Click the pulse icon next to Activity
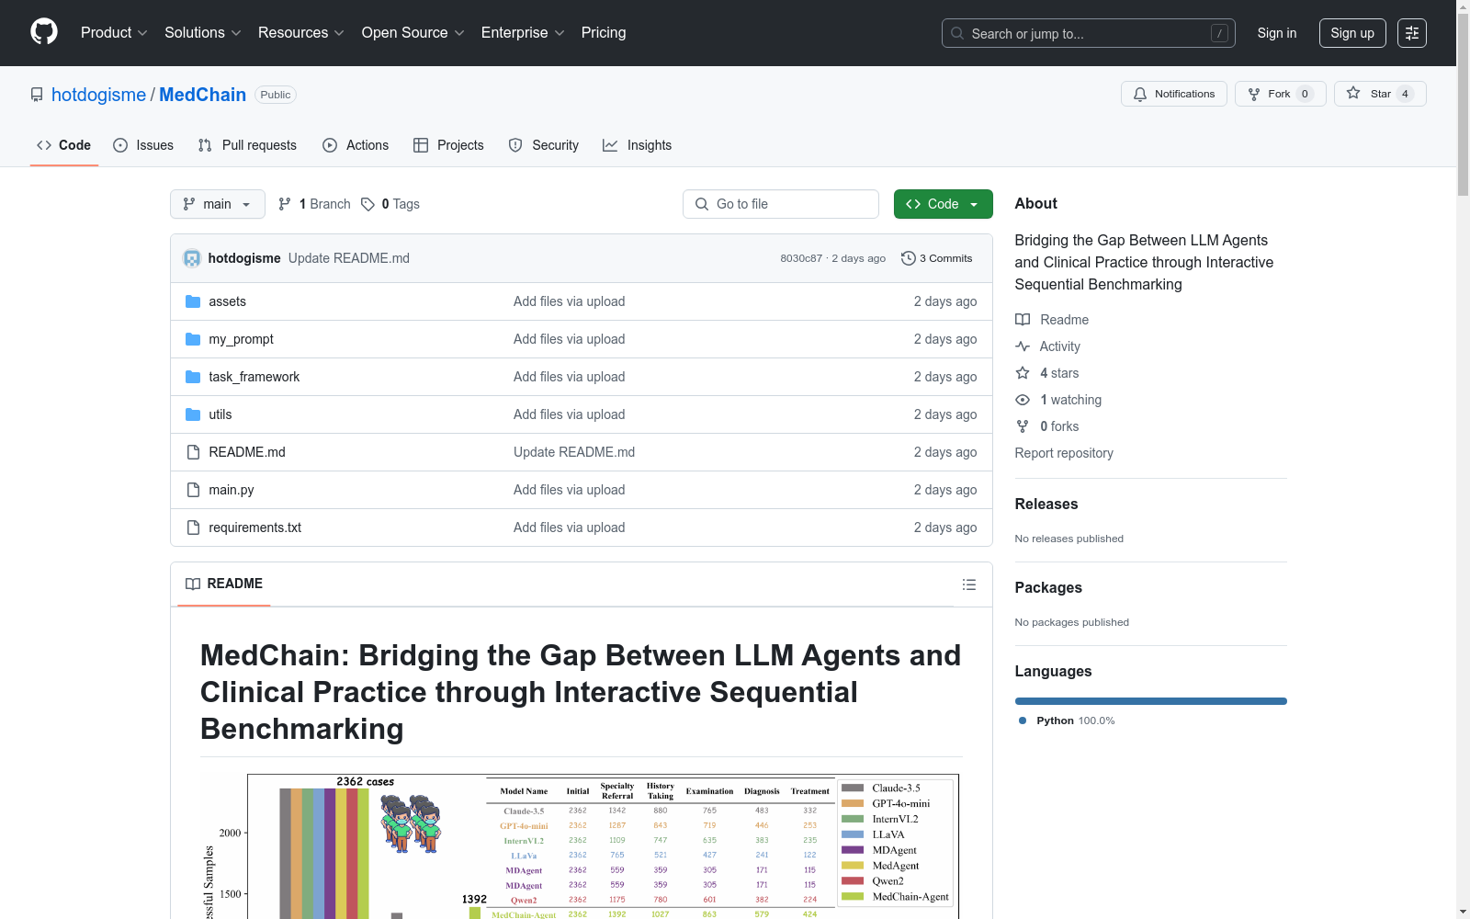The image size is (1470, 919). pyautogui.click(x=1023, y=346)
